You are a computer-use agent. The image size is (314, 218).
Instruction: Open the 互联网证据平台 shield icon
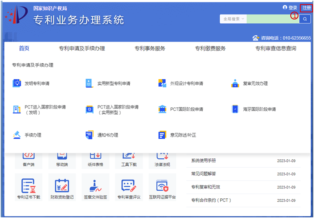162,186
